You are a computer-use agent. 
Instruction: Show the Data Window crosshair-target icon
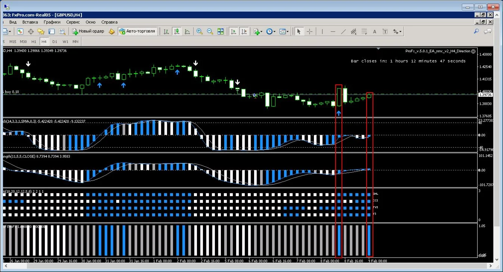(x=31, y=32)
